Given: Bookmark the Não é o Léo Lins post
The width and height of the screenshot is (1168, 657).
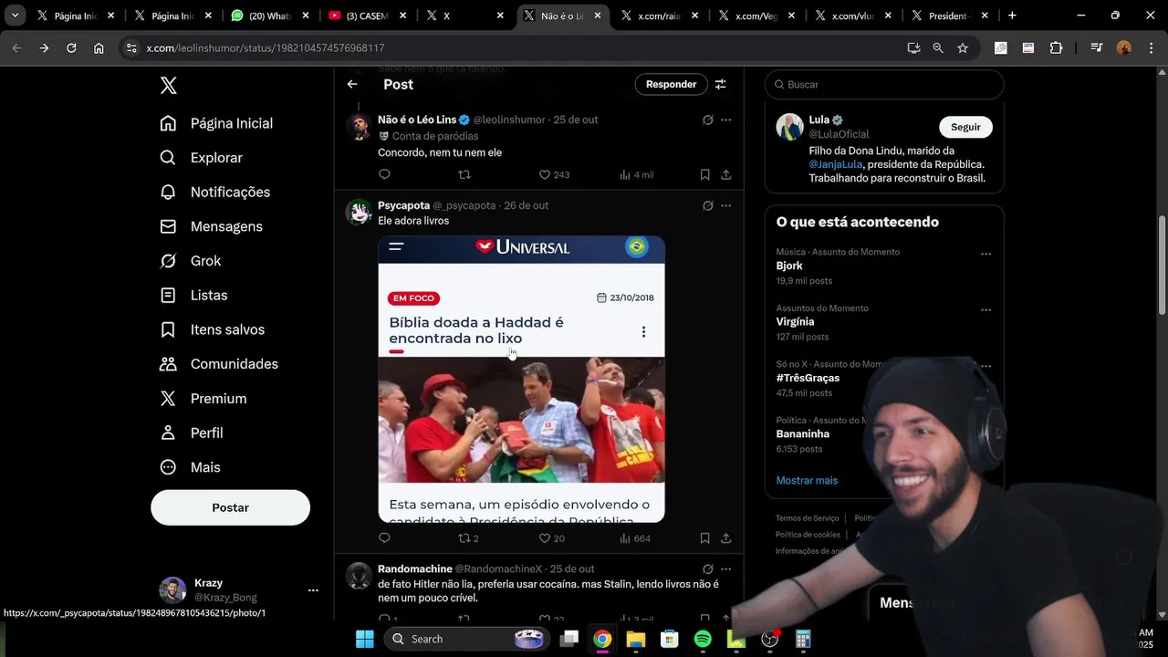Looking at the screenshot, I should (704, 174).
